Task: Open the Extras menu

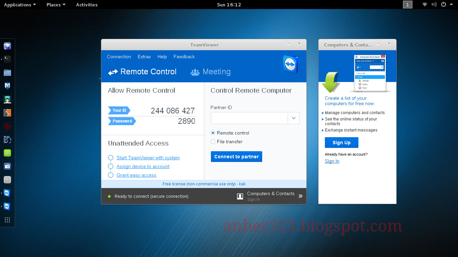Action: pyautogui.click(x=144, y=57)
